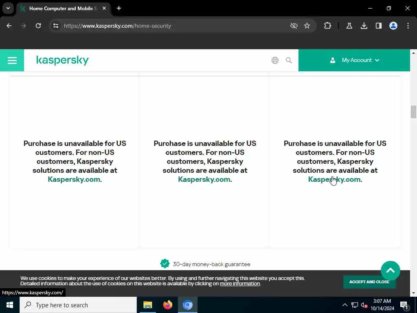Close the Home Computer and Mobile tab
The image size is (417, 313).
click(104, 9)
